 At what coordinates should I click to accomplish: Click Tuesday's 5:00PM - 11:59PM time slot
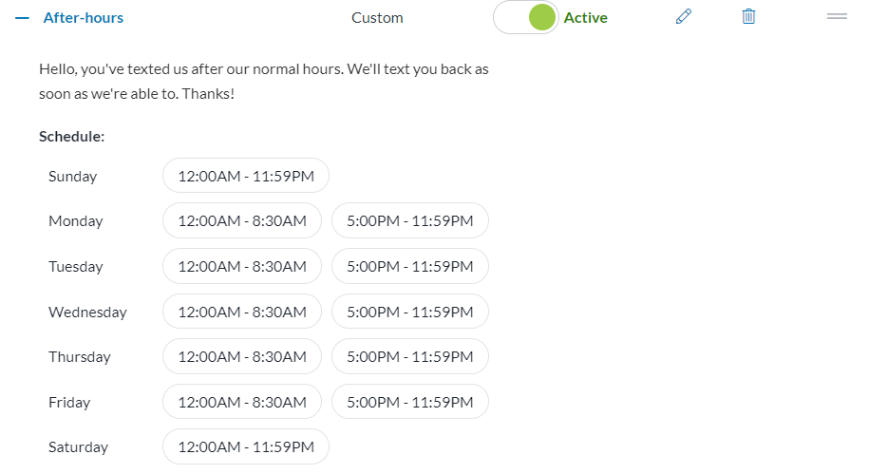point(409,266)
